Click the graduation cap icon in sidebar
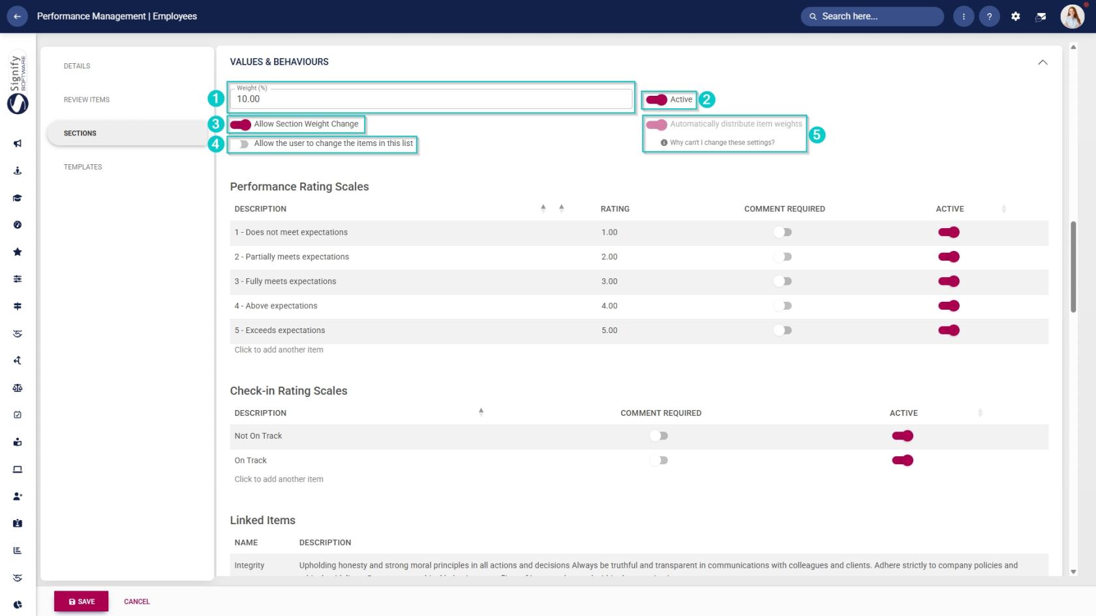The height and width of the screenshot is (616, 1096). tap(18, 198)
